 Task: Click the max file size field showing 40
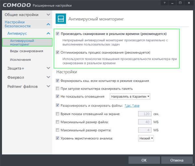click(x=145, y=122)
